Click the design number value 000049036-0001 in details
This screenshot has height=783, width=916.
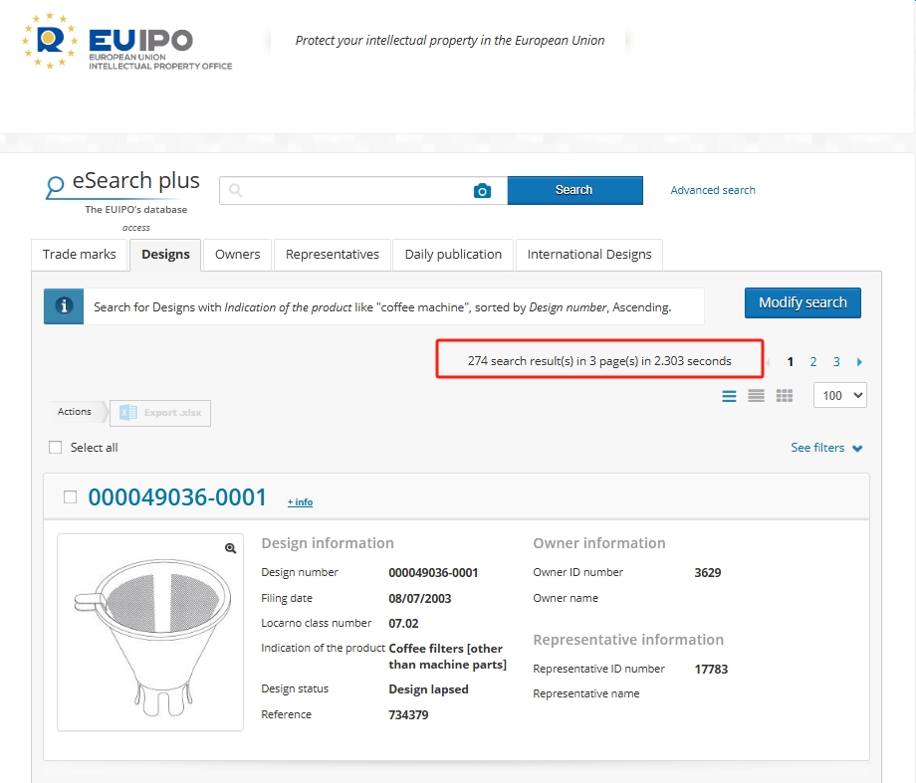[433, 573]
